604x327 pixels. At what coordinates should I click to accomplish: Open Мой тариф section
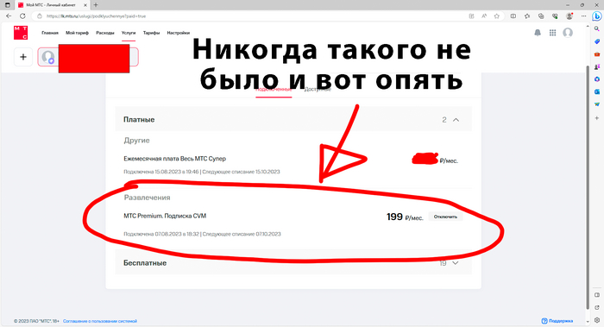[x=77, y=33]
